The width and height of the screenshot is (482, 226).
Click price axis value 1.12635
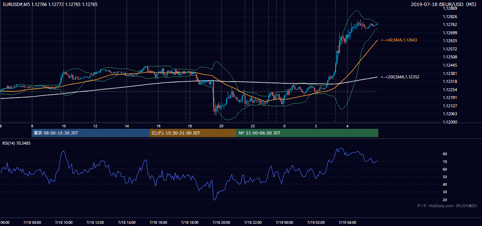tap(450, 41)
